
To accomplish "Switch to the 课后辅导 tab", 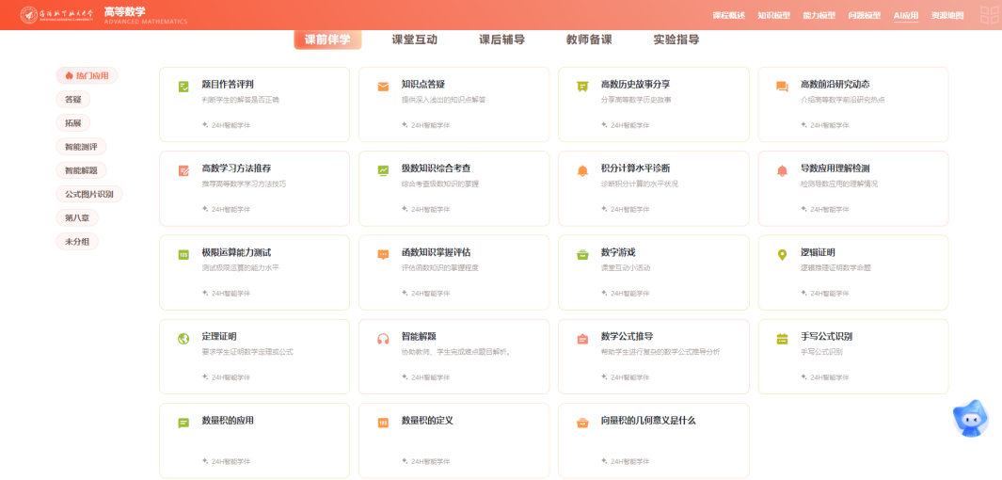I will pos(501,40).
